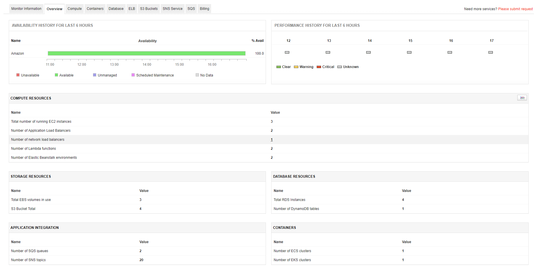The width and height of the screenshot is (538, 269).
Task: Click the green Amazon availability bar
Action: [x=147, y=53]
